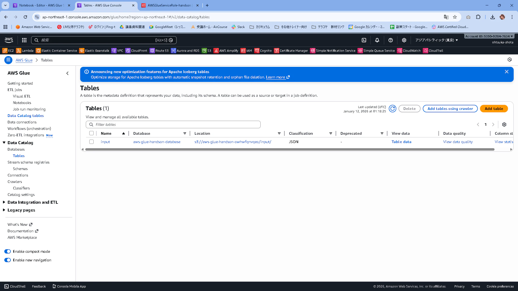
Task: Open CloudShell icon in top navigation bar
Action: [x=364, y=40]
